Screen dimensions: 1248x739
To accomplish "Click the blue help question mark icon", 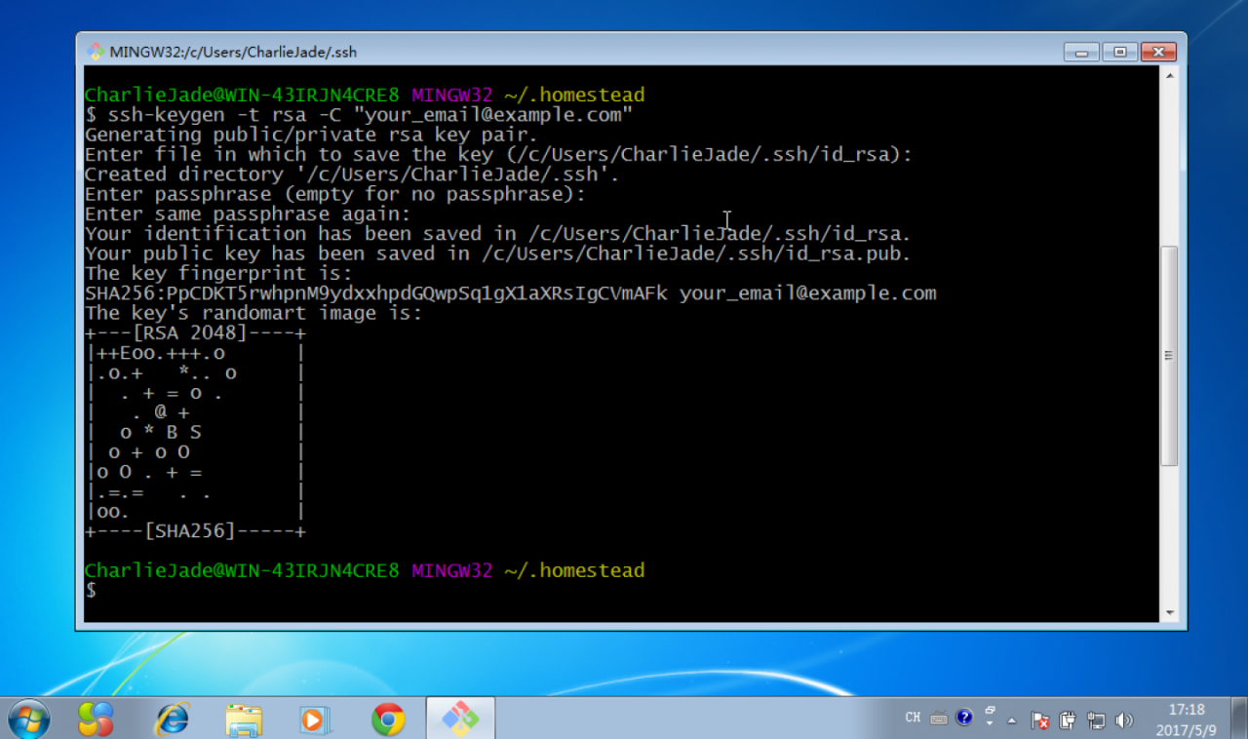I will 964,718.
